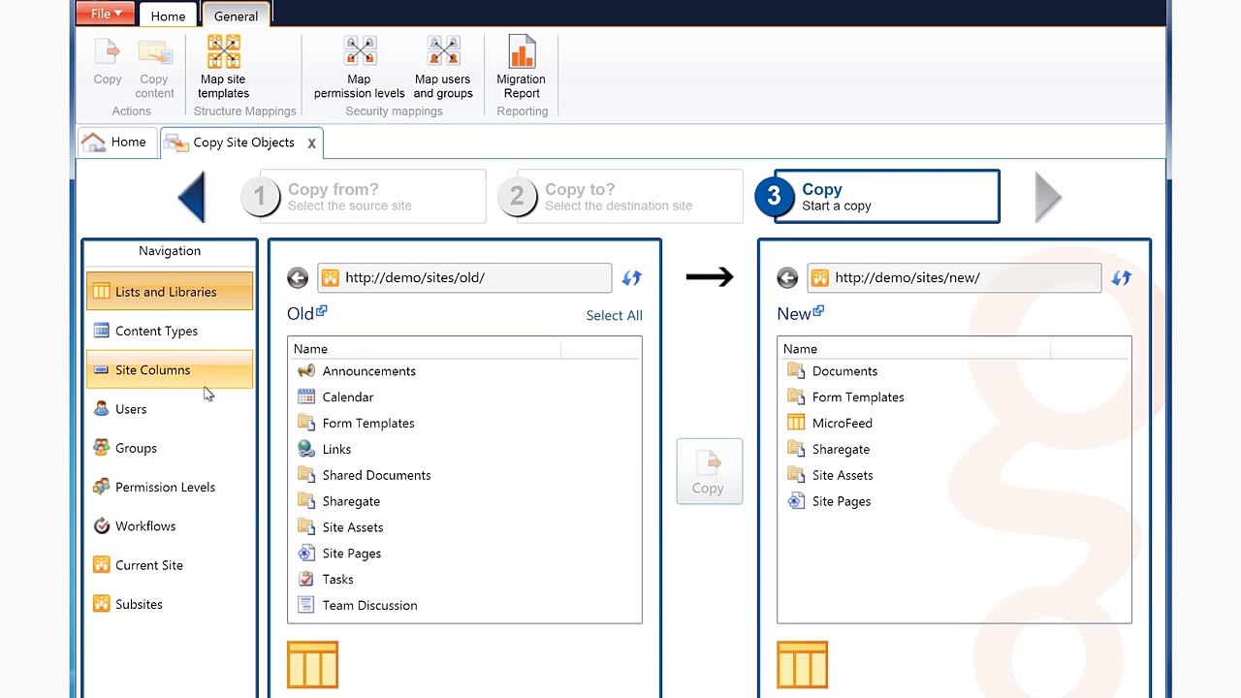Choose Workflows in Navigation

(170, 525)
